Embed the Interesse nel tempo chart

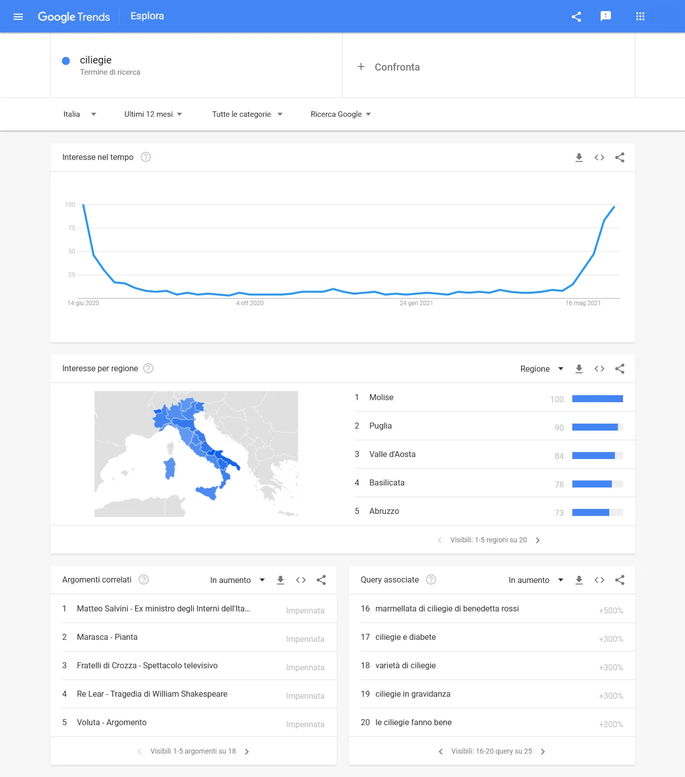(599, 157)
